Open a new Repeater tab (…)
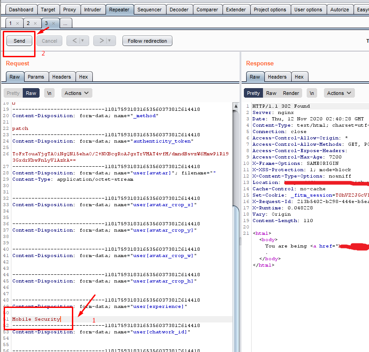The image size is (369, 352). pos(66,23)
